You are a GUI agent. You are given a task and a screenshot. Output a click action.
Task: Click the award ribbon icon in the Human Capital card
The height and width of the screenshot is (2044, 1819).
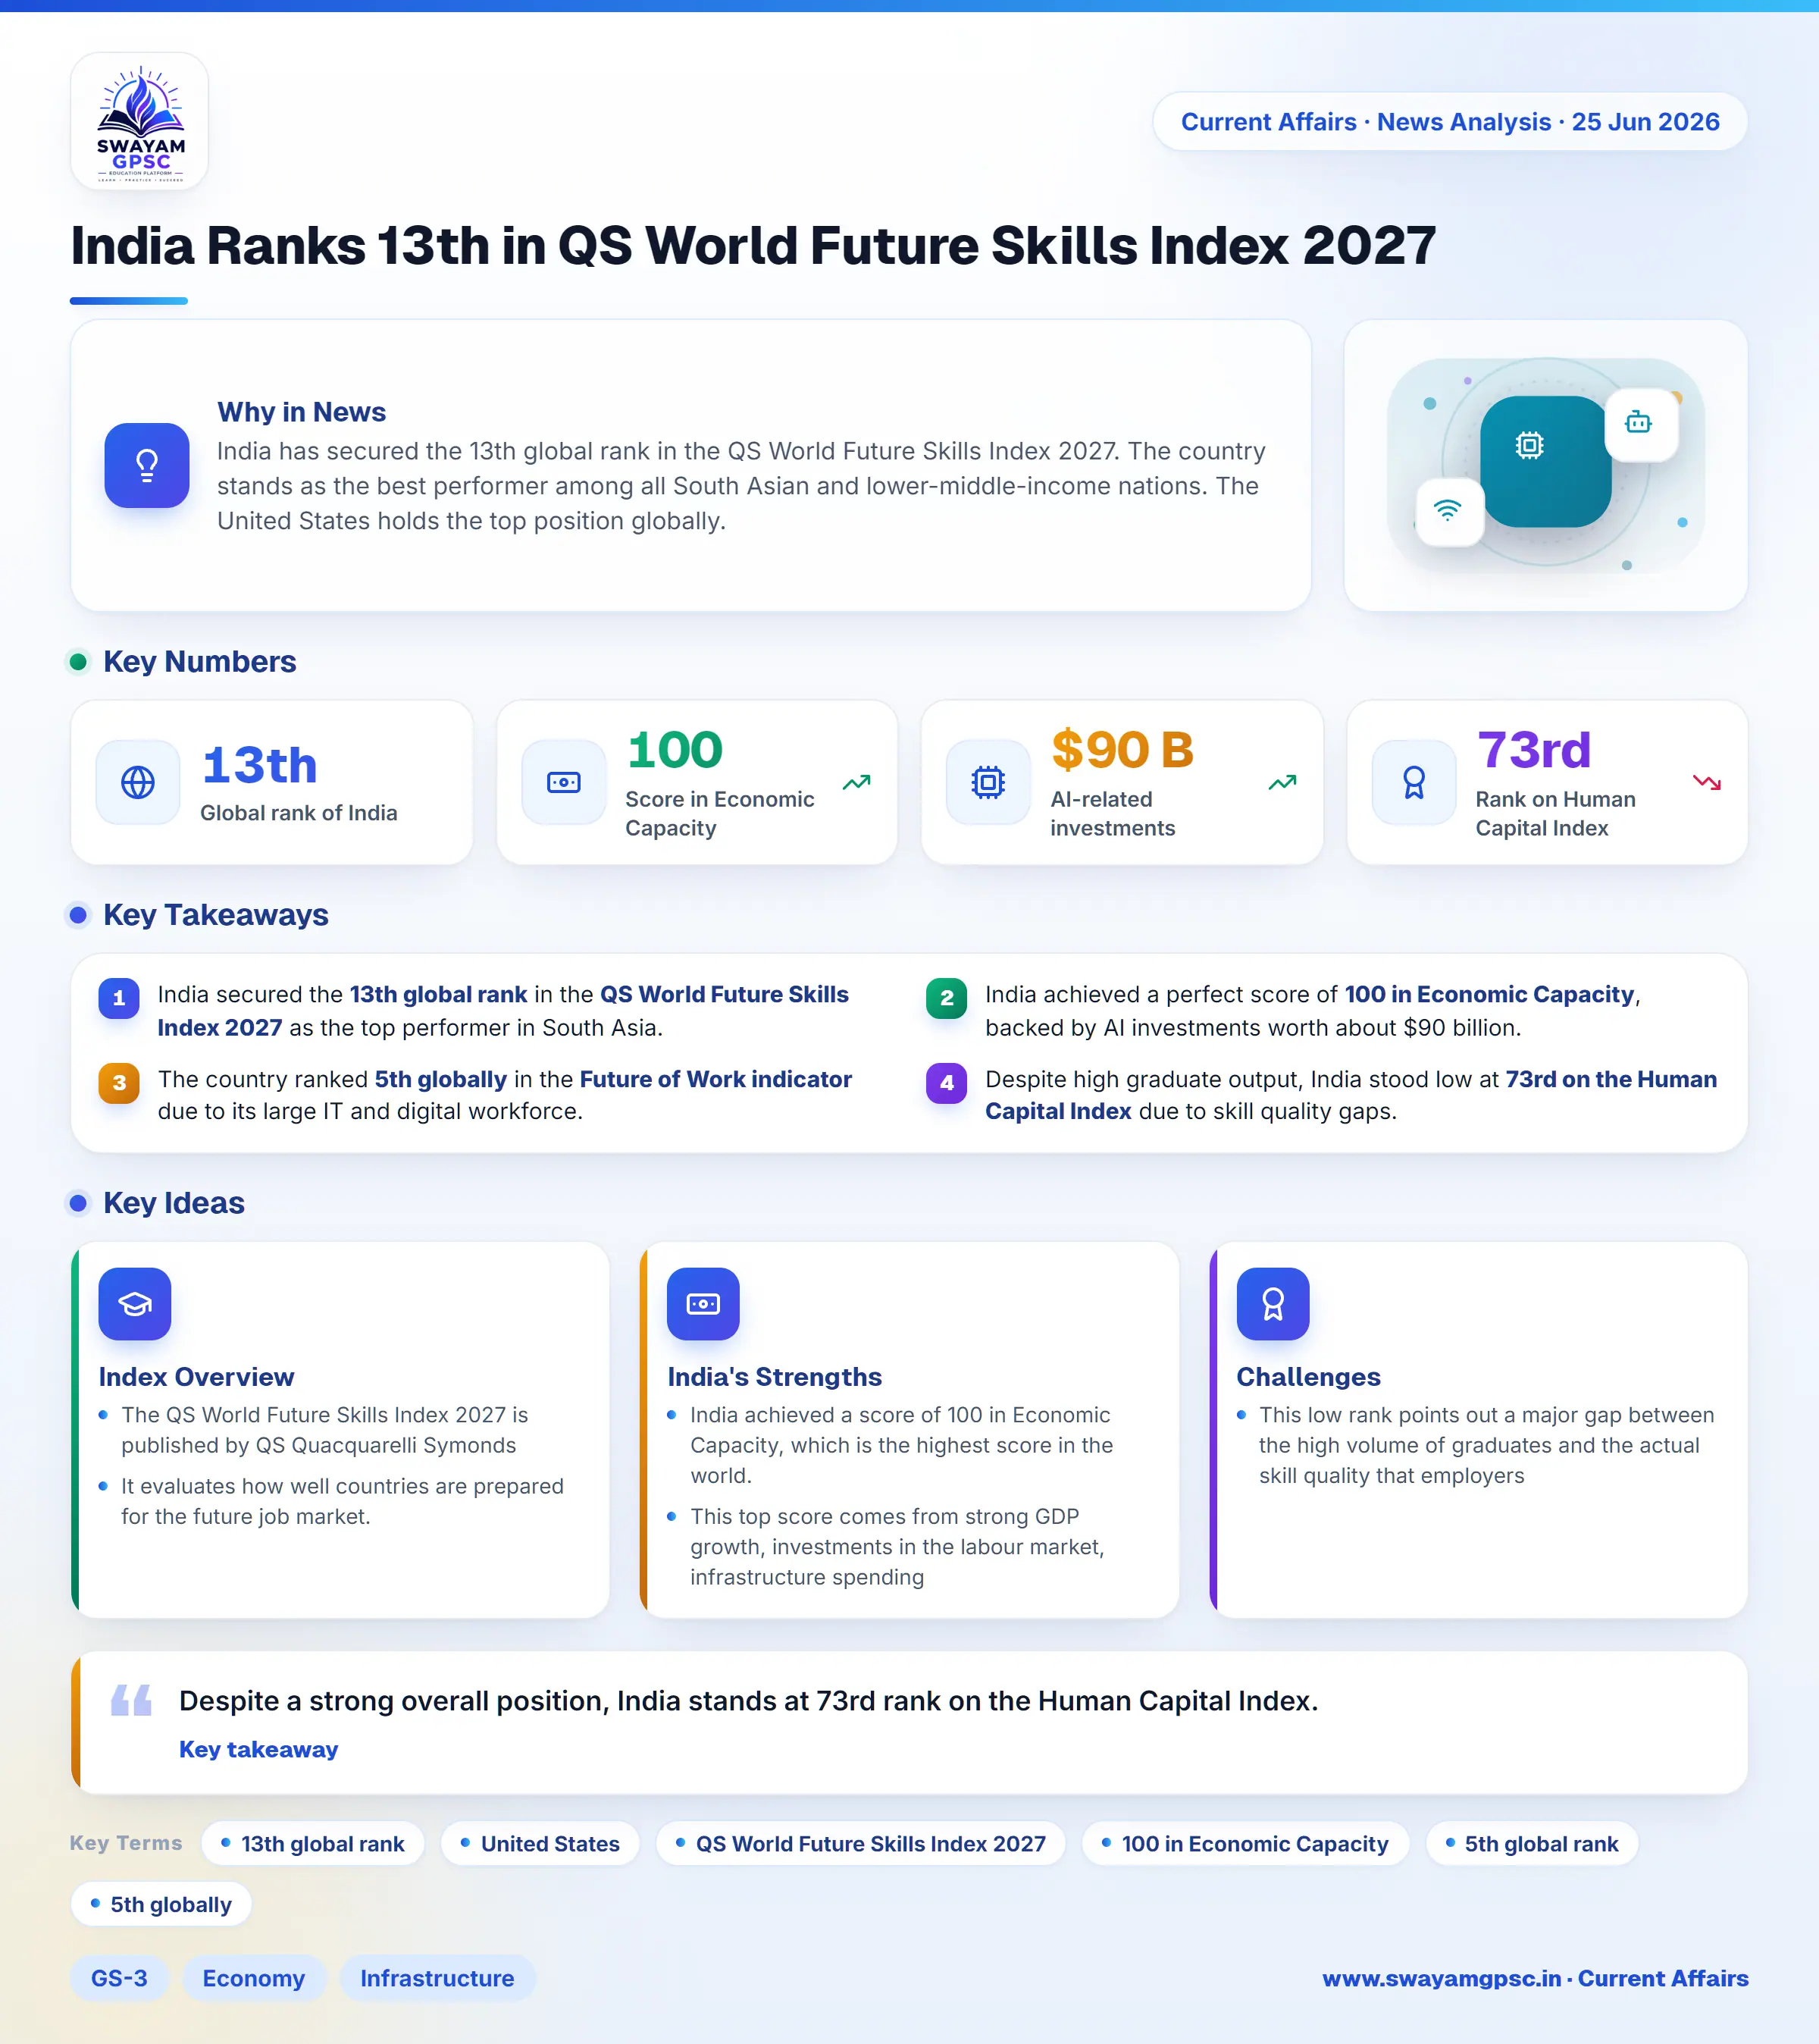pyautogui.click(x=1414, y=782)
